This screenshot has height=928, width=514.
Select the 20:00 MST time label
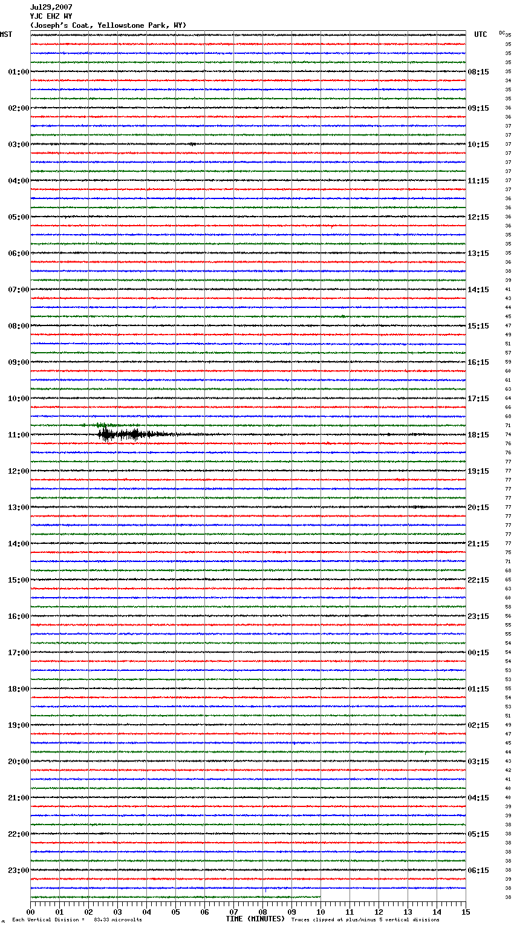pyautogui.click(x=19, y=762)
